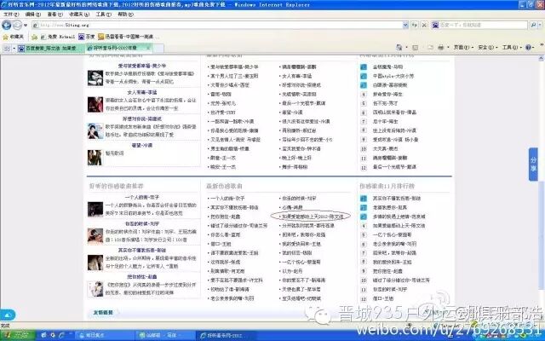Open recent pages dropdown beside Forward button
Image resolution: width=545 pixels, height=341 pixels.
[26, 26]
